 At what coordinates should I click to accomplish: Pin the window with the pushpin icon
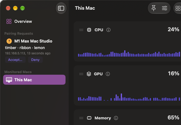(154, 8)
